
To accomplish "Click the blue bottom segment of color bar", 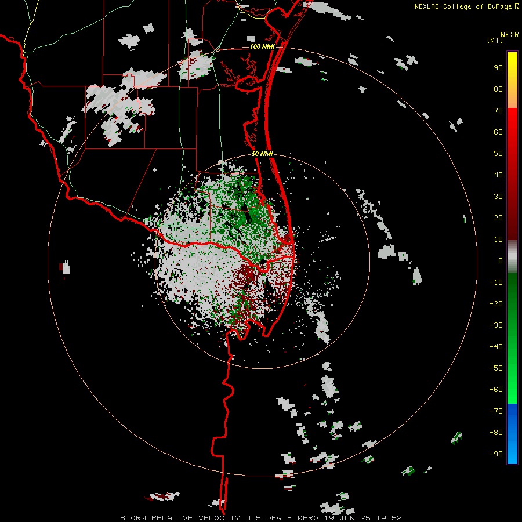I will click(x=512, y=434).
